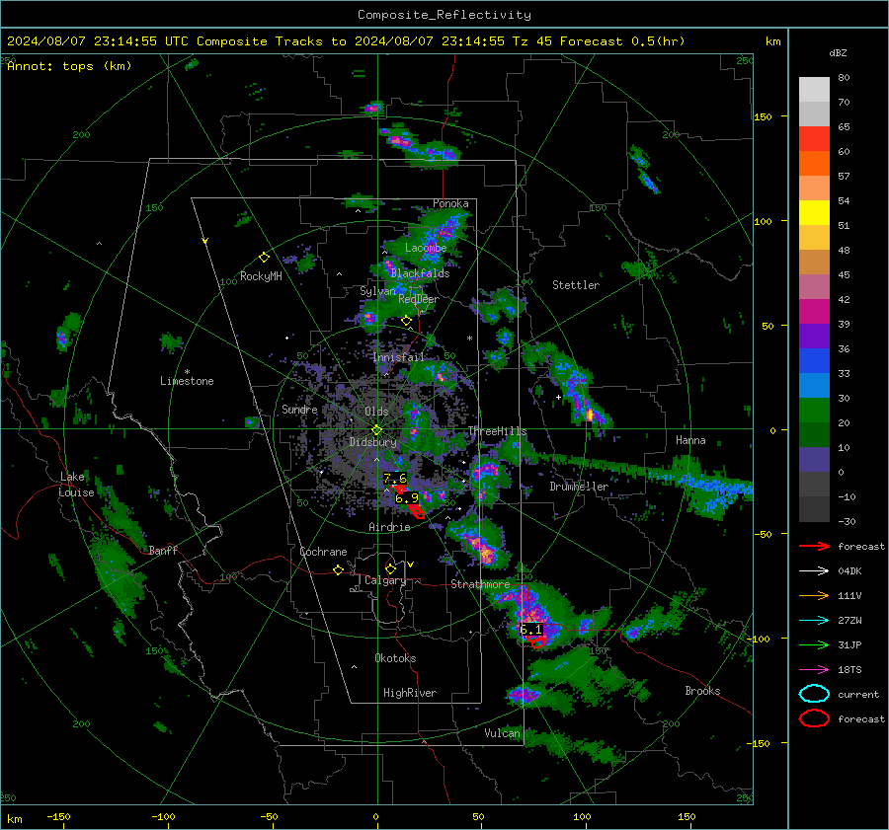Image resolution: width=889 pixels, height=830 pixels.
Task: Click the yellow diamond marker below RedDeer
Action: pos(406,321)
